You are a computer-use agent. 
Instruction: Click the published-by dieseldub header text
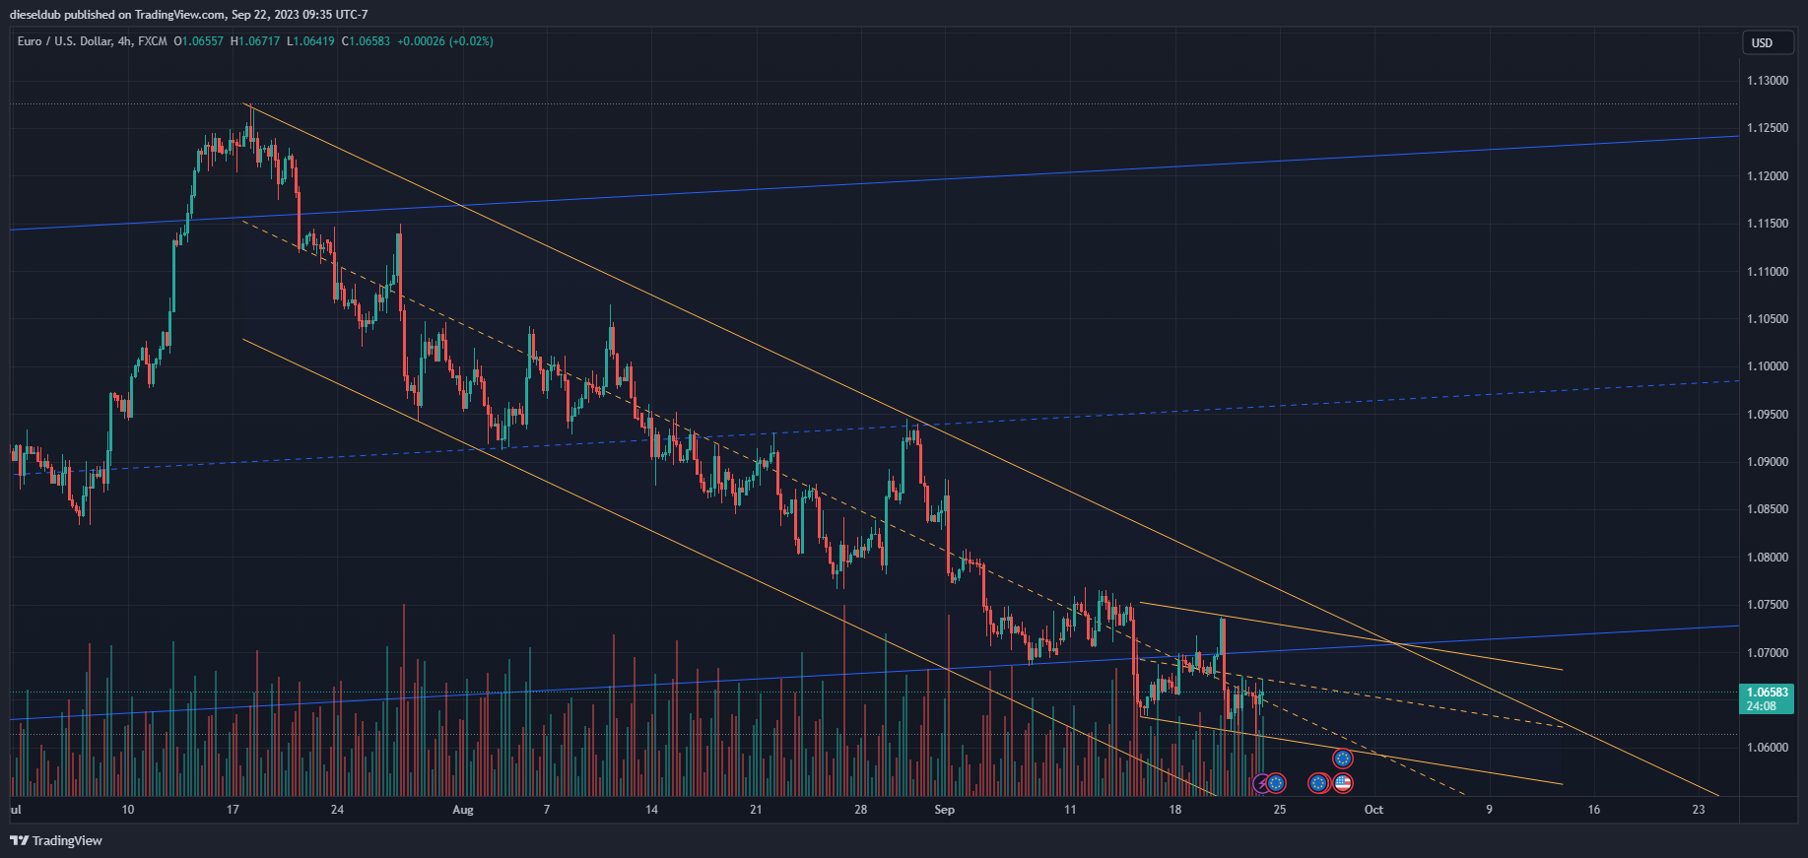pyautogui.click(x=188, y=15)
